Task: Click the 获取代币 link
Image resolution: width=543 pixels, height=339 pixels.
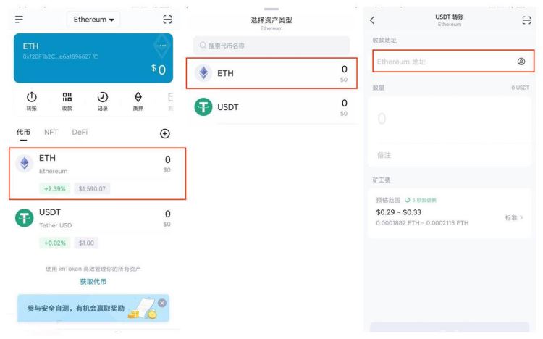Action: coord(93,281)
